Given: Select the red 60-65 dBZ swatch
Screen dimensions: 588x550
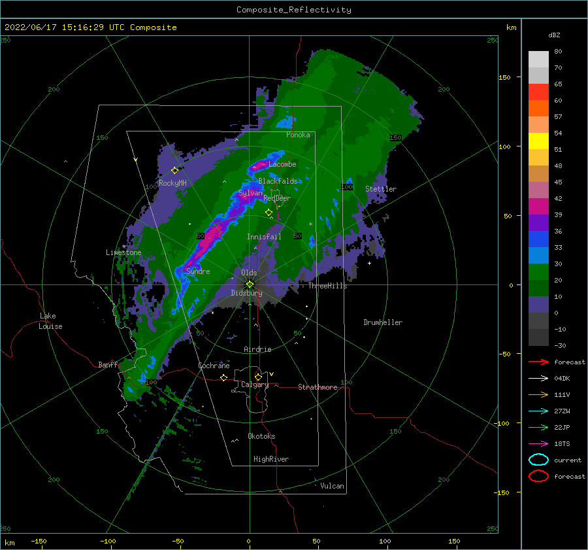Looking at the screenshot, I should click(538, 92).
